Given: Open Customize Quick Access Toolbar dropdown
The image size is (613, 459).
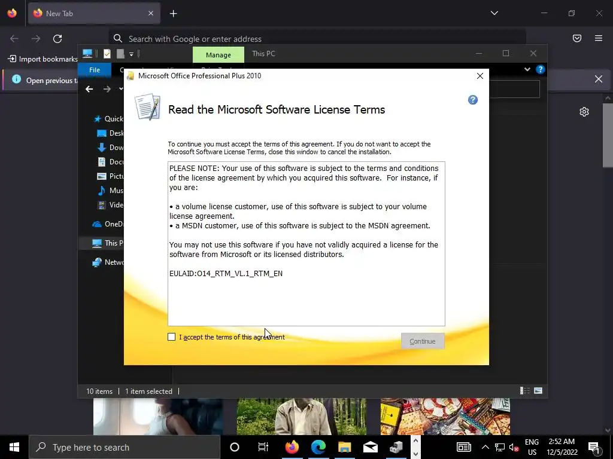Looking at the screenshot, I should (x=131, y=54).
